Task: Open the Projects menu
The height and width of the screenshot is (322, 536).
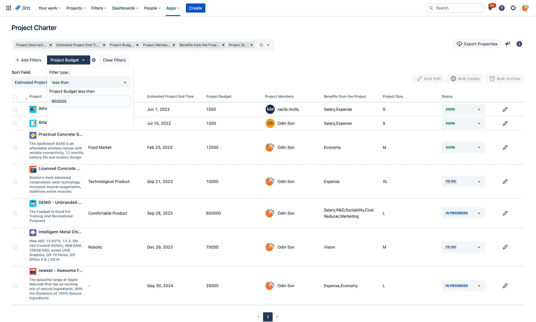Action: (x=76, y=8)
